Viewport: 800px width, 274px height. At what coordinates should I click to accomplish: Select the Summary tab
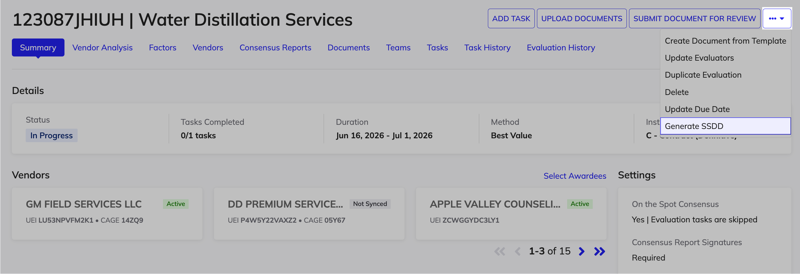coord(38,47)
